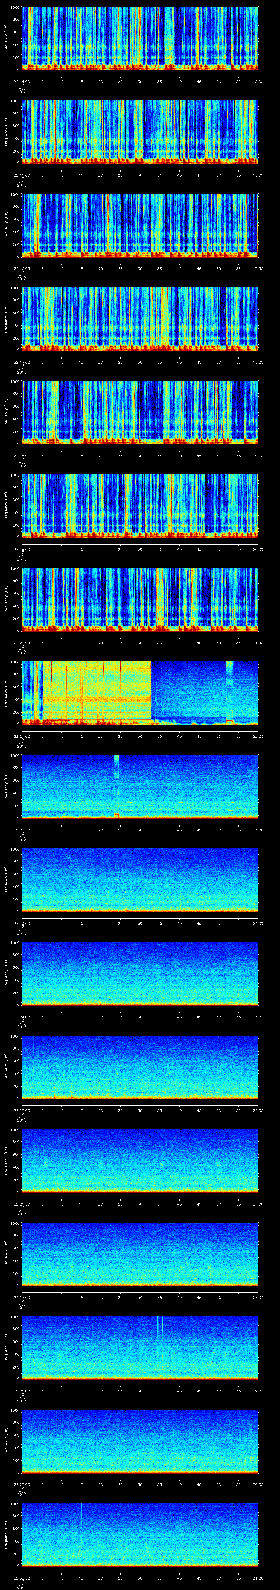The height and width of the screenshot is (1590, 280).
Task: Click the spectrogram panel starting at 22:17:00
Action: [x=140, y=319]
